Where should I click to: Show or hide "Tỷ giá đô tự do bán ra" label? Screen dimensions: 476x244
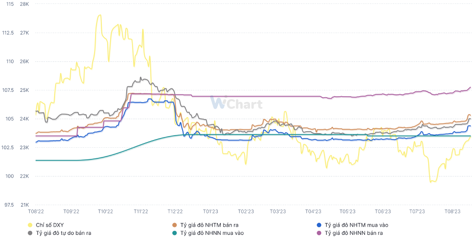pyautogui.click(x=63, y=233)
